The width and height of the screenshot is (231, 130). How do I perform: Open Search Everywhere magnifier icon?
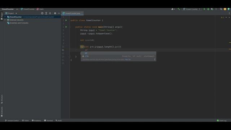(x=221, y=9)
